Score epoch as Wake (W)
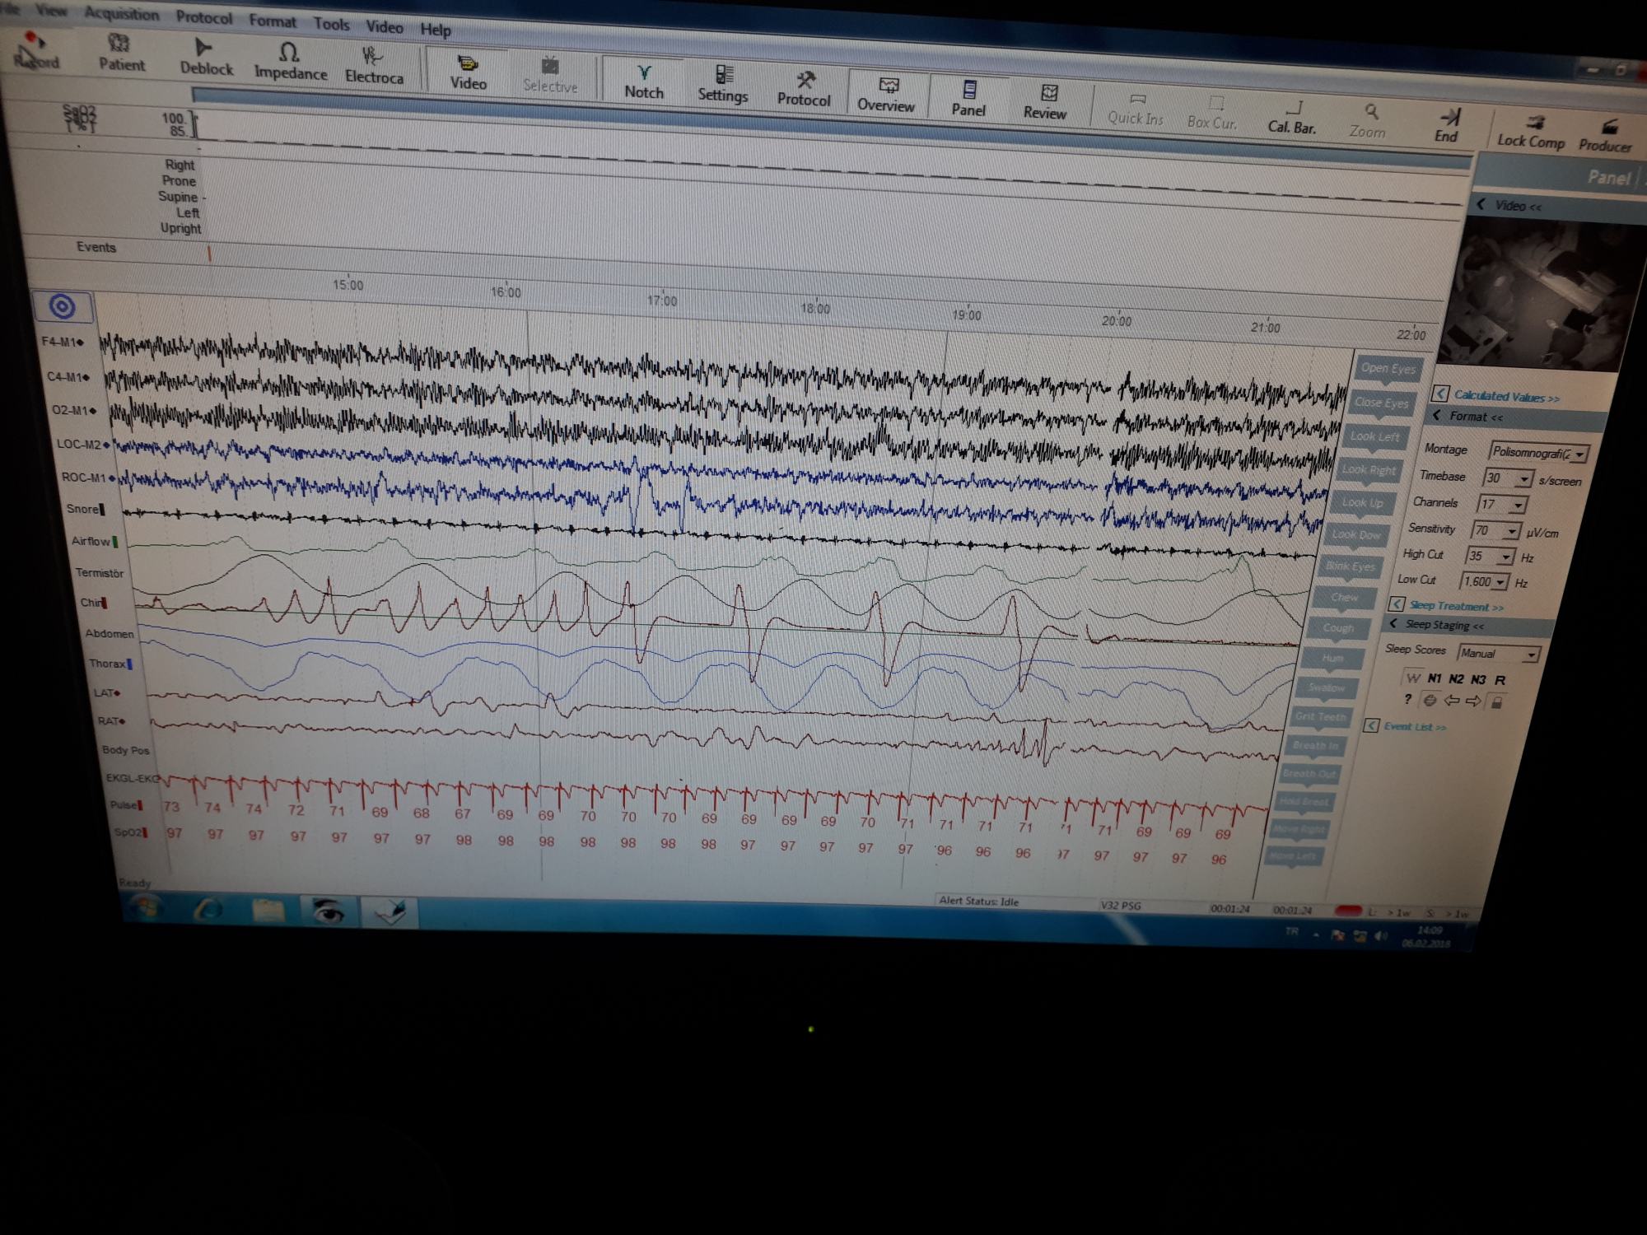 (x=1413, y=678)
